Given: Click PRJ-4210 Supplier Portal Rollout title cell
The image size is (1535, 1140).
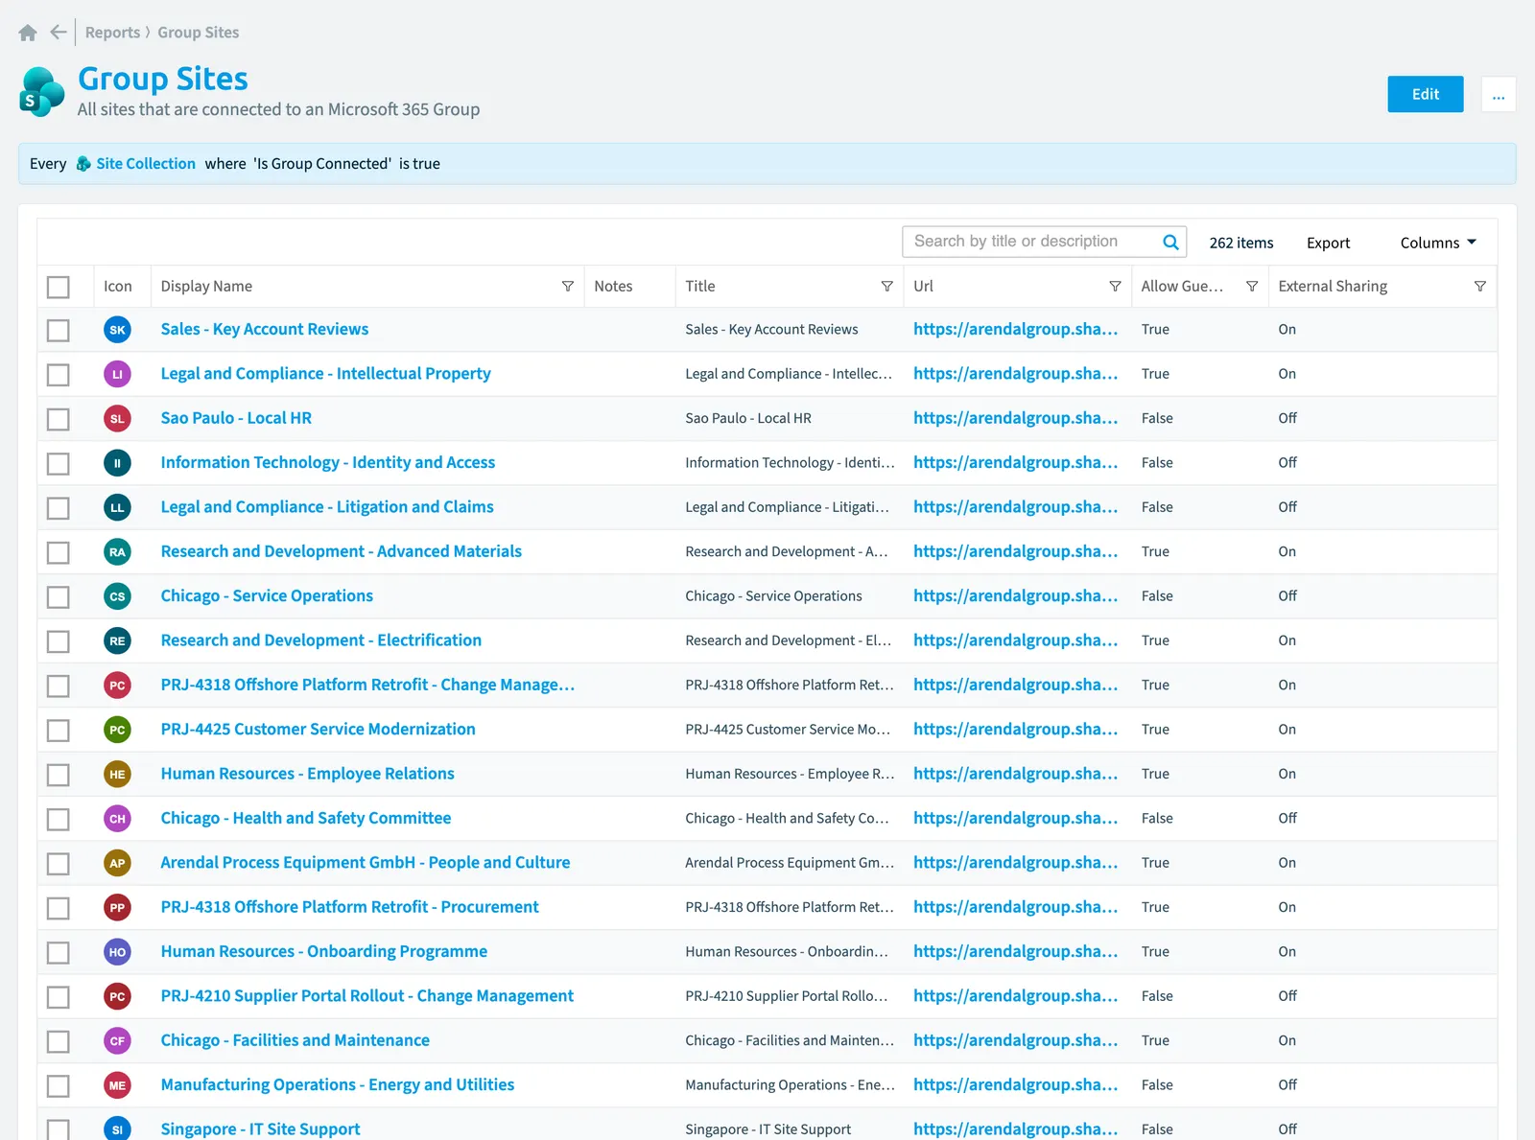Looking at the screenshot, I should click(x=787, y=996).
